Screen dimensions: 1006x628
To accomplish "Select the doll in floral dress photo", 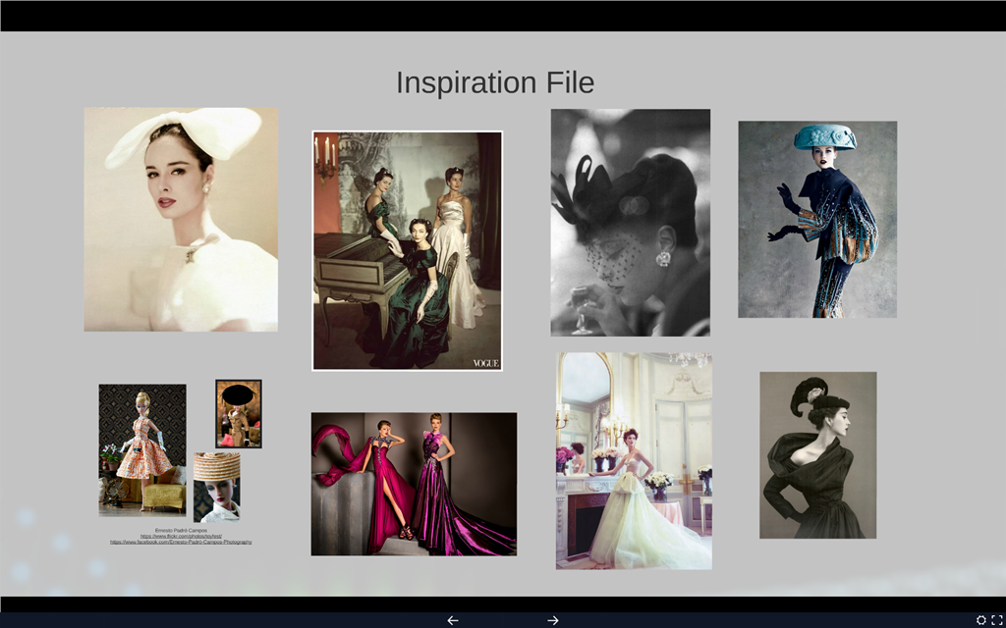I will (141, 449).
